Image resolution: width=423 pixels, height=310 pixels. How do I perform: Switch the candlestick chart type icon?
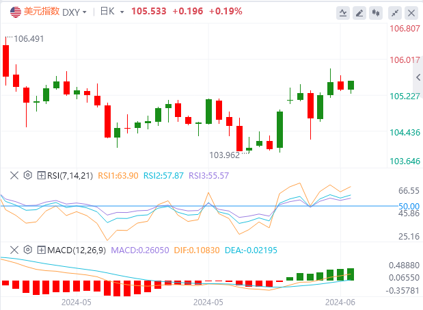pos(376,13)
